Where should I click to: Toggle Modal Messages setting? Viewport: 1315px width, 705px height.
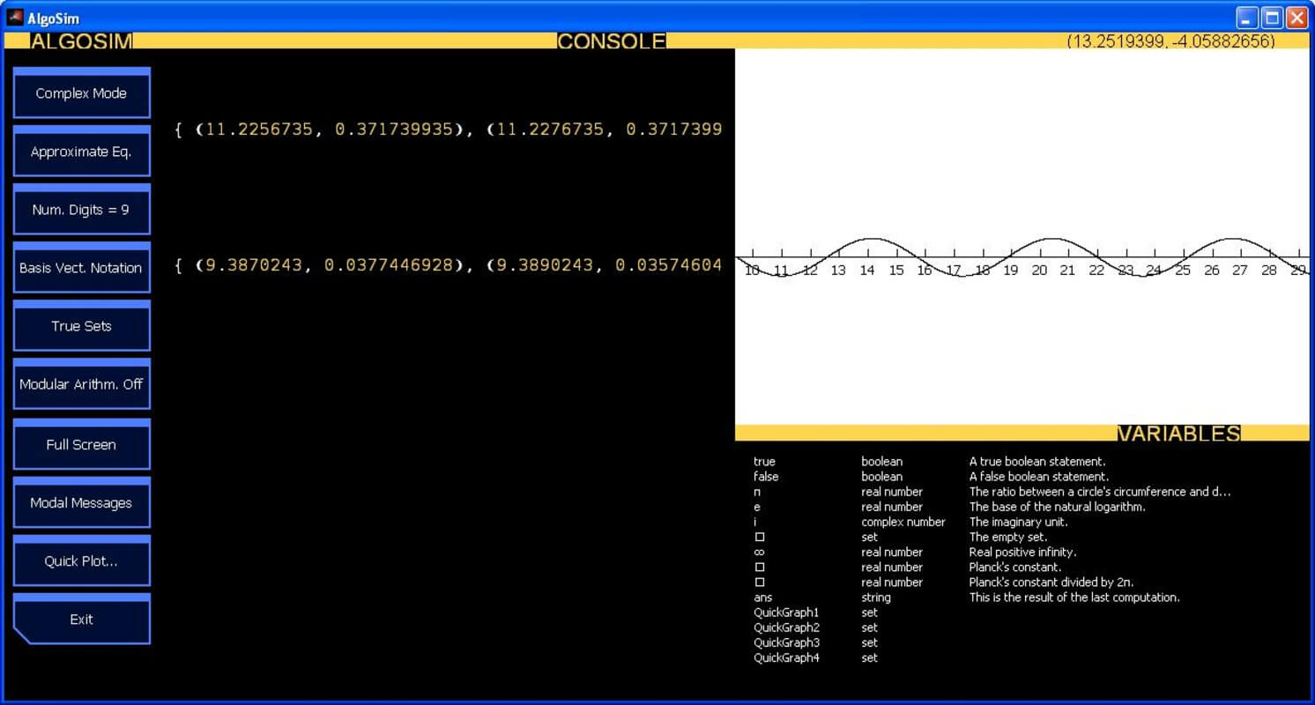(x=81, y=503)
